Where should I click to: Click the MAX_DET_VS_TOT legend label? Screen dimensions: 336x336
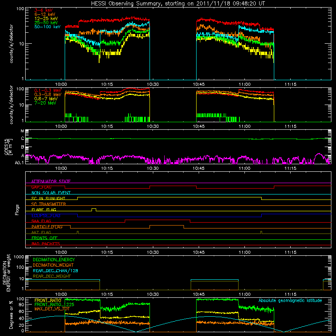(52, 309)
